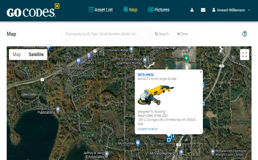Switch to plain Map view

click(x=17, y=55)
